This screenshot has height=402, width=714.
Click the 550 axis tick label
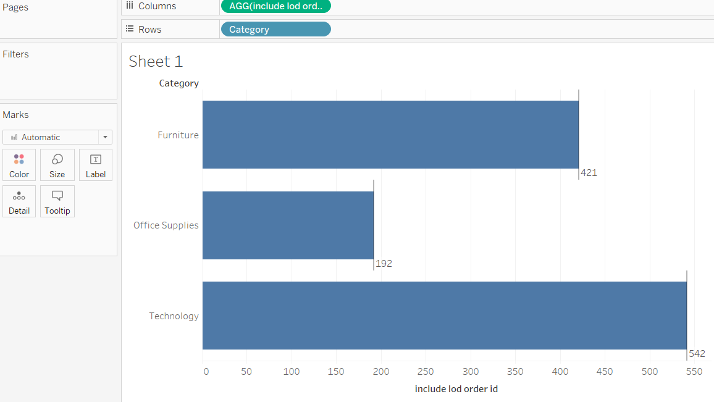pos(694,372)
